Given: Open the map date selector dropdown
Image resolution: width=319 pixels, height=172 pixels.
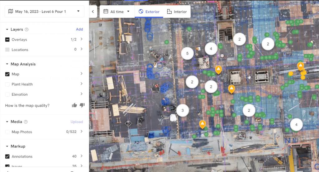Looking at the screenshot, I should click(44, 12).
